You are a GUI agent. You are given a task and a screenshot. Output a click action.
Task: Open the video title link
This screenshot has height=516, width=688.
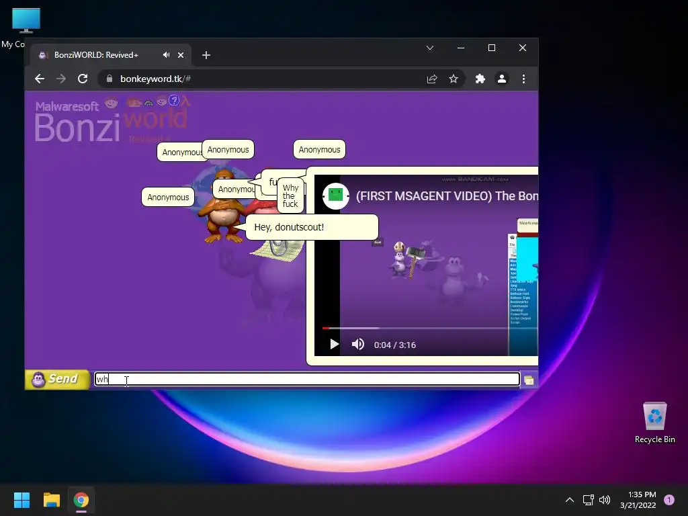tap(447, 196)
